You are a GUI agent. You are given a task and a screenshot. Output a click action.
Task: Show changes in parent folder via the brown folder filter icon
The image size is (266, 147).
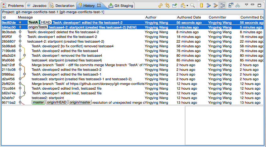[215, 6]
